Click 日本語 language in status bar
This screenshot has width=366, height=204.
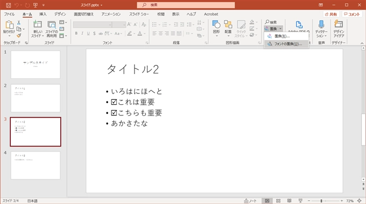32,201
